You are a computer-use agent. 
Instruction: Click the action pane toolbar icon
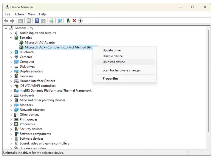coord(43,21)
